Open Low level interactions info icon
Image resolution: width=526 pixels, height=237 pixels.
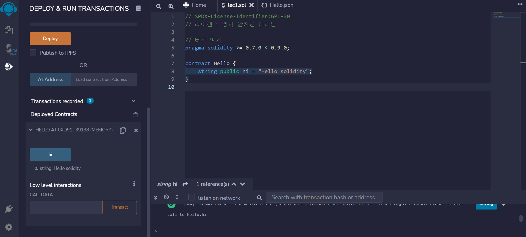point(134,184)
